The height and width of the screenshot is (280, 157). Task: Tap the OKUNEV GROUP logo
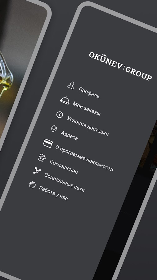click(x=120, y=66)
